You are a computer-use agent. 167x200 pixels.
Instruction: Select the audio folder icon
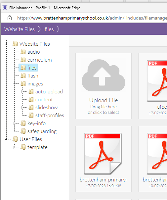click(23, 52)
